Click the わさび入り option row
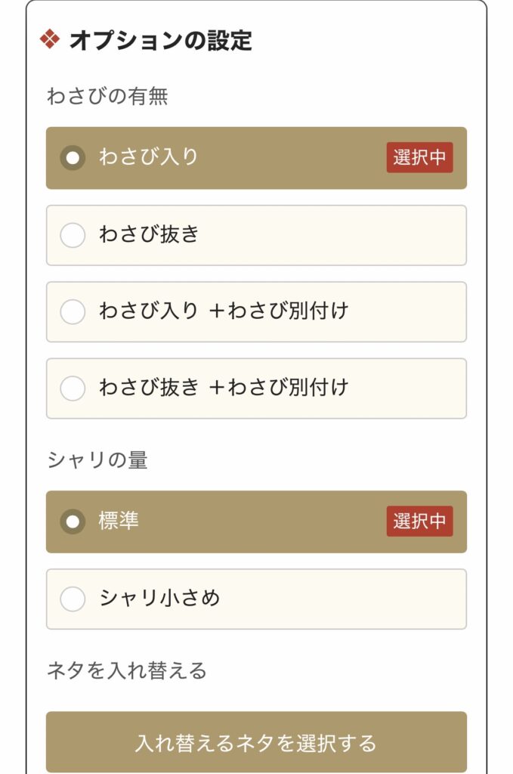The width and height of the screenshot is (513, 774). (x=257, y=159)
